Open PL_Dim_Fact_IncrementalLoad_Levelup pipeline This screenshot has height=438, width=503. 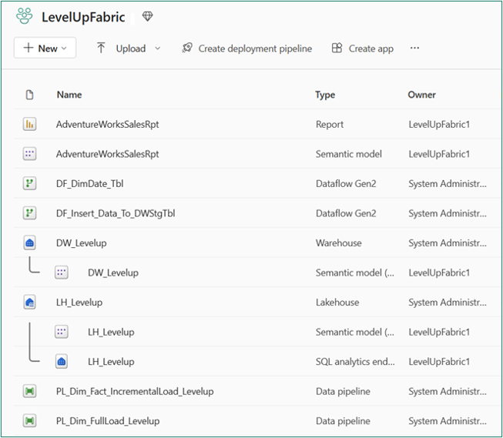pyautogui.click(x=135, y=392)
